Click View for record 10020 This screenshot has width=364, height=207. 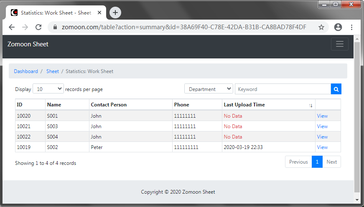coord(322,116)
